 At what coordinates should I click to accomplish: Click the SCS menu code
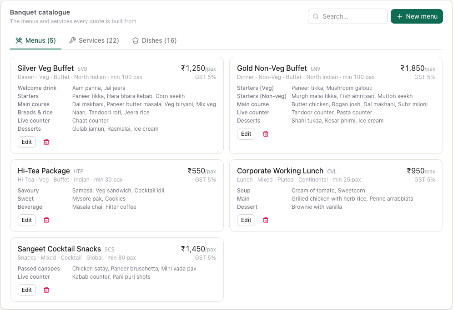click(x=110, y=250)
